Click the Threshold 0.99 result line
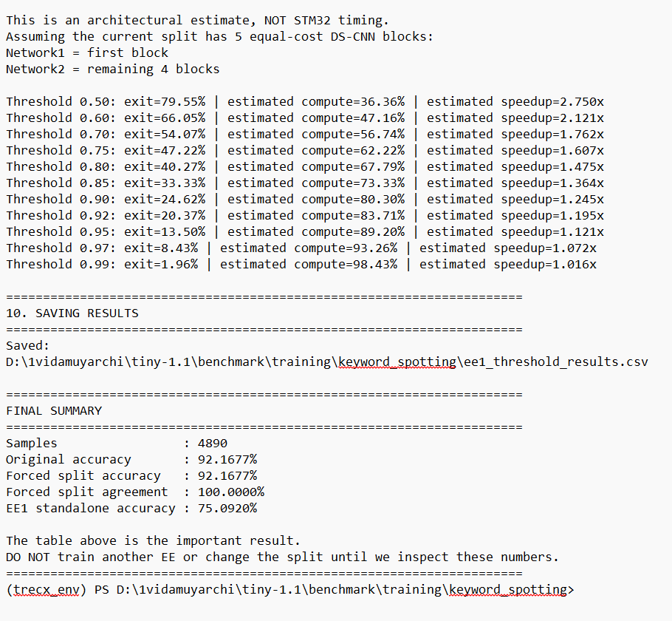 [x=301, y=265]
